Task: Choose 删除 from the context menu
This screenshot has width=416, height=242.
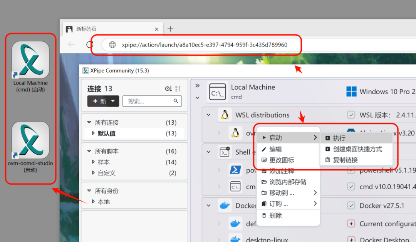Action: (289, 215)
